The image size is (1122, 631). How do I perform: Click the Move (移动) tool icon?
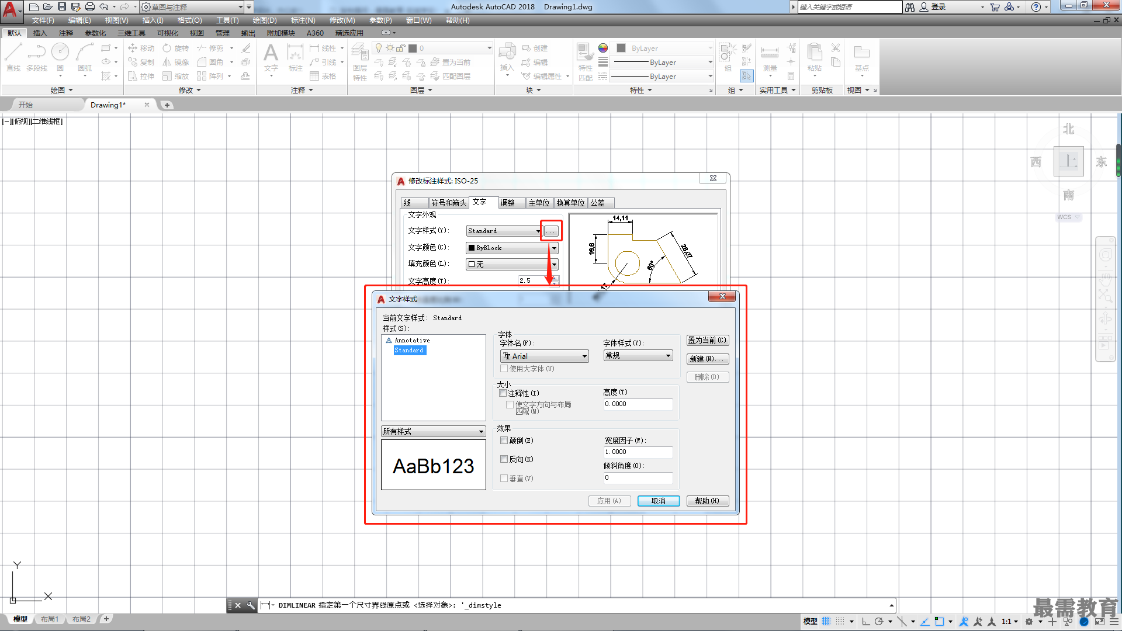click(133, 48)
